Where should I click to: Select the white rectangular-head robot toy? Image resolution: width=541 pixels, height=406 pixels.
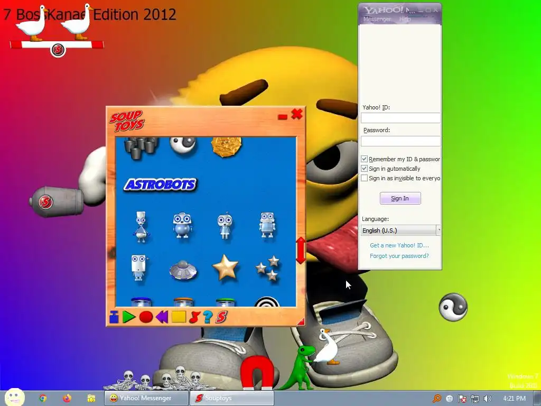[x=139, y=267]
